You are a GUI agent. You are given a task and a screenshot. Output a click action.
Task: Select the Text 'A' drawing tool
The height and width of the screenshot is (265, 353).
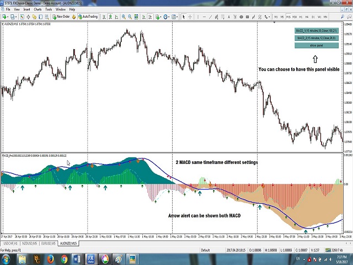229,17
